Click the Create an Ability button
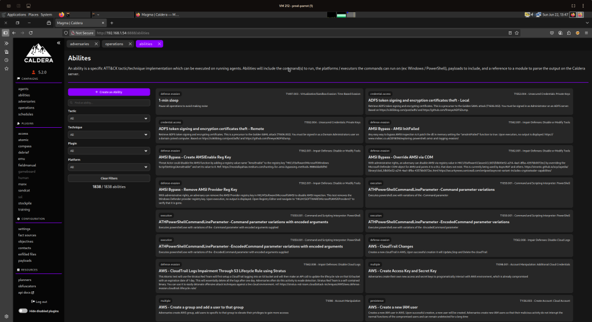This screenshot has width=592, height=322. [x=109, y=92]
